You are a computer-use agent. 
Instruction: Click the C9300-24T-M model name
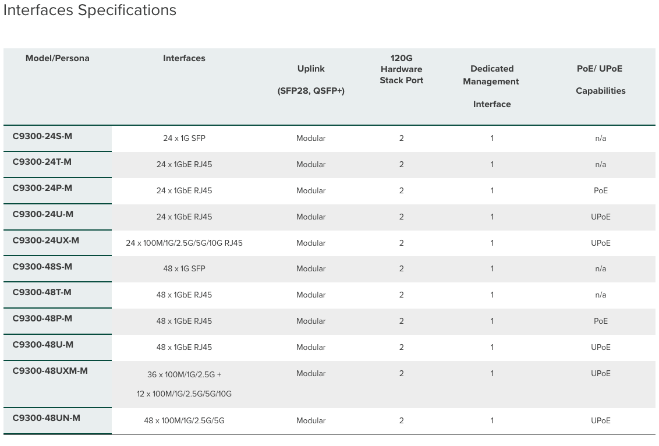coord(42,162)
